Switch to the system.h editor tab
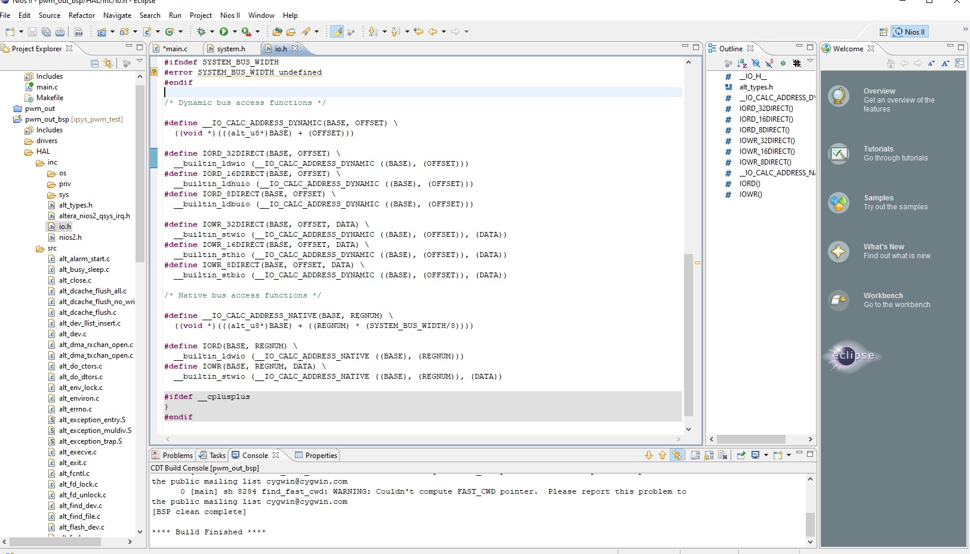The height and width of the screenshot is (554, 970). point(230,49)
